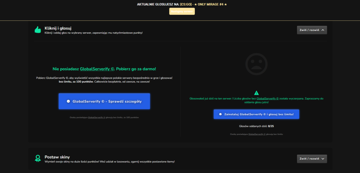Click the sad face icon
The height and width of the screenshot is (173, 360).
click(x=256, y=64)
